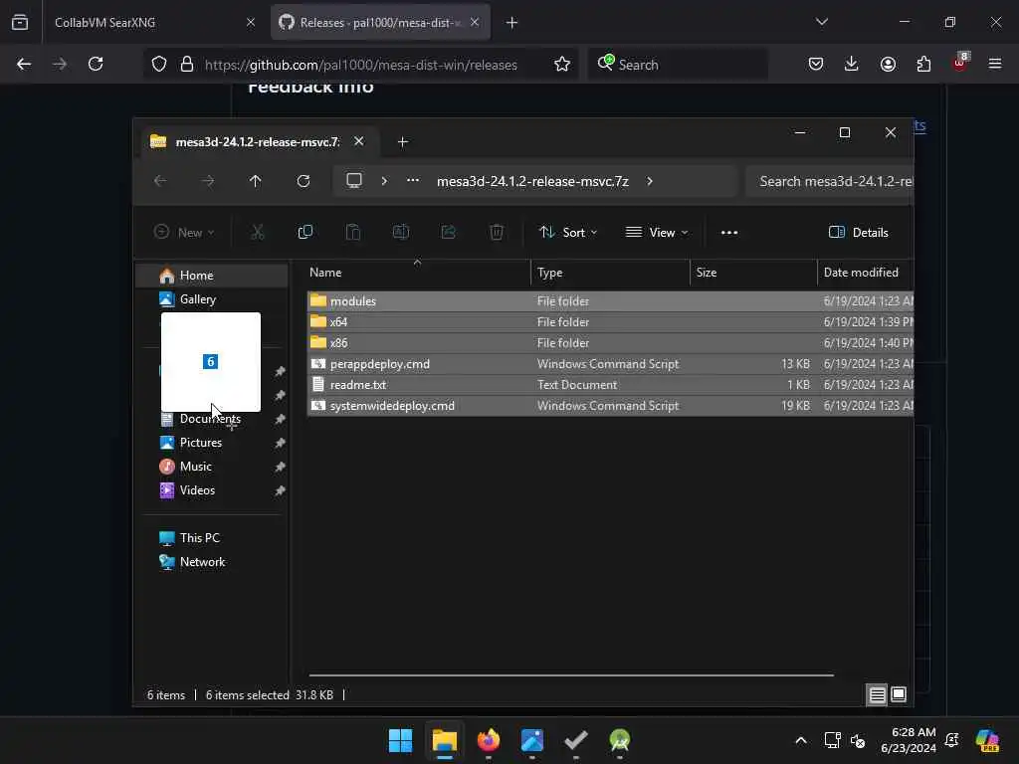Switch to the CollabVM SearXNG tab
This screenshot has height=764, width=1019.
(x=144, y=23)
